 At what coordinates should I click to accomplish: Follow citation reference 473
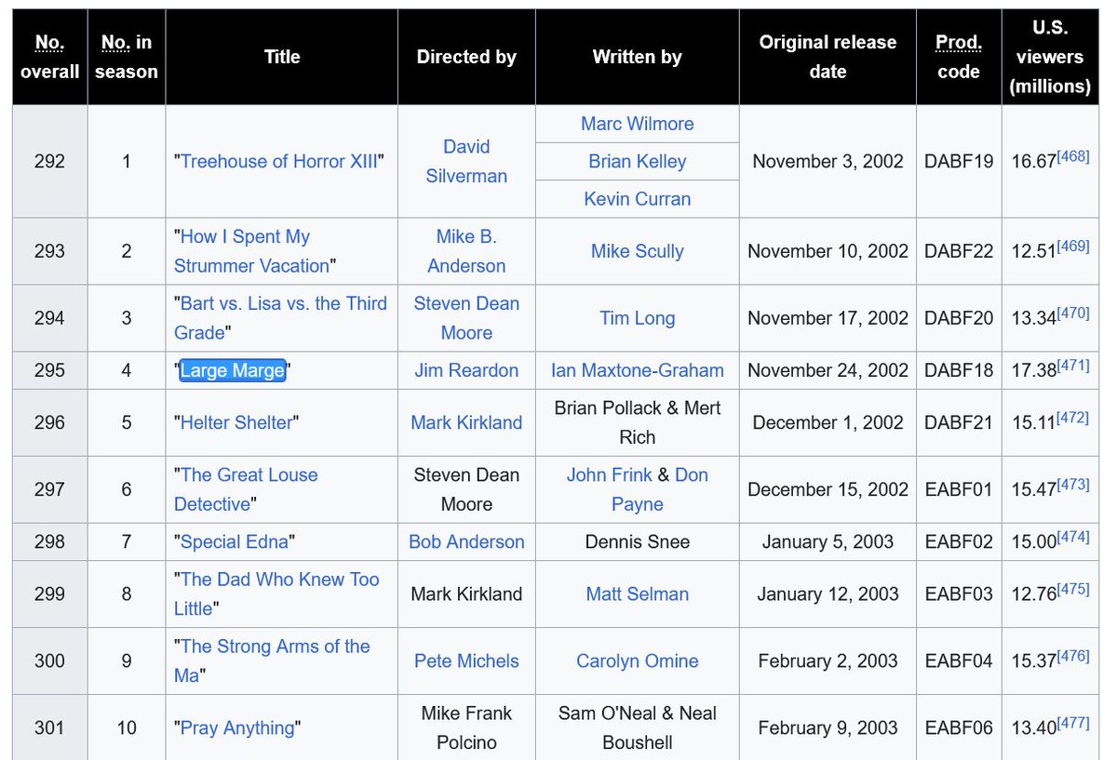(x=1072, y=485)
